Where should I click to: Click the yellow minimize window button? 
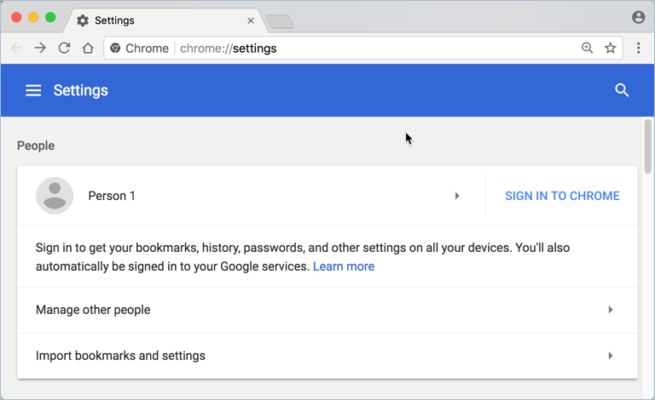[x=33, y=18]
